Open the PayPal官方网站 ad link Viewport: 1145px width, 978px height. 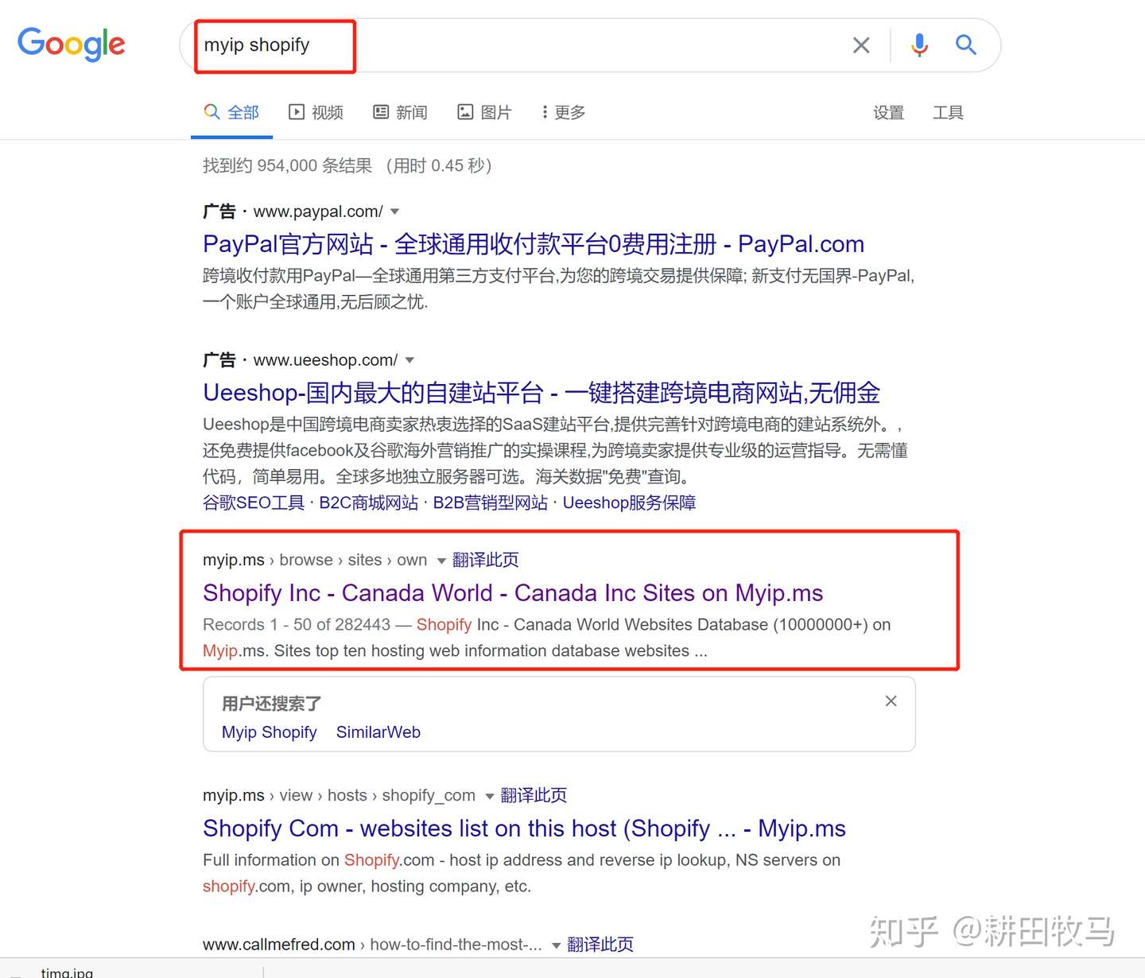(x=534, y=244)
